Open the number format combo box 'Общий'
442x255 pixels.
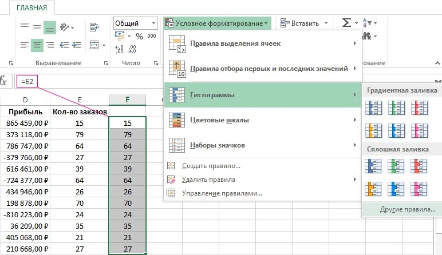[135, 23]
